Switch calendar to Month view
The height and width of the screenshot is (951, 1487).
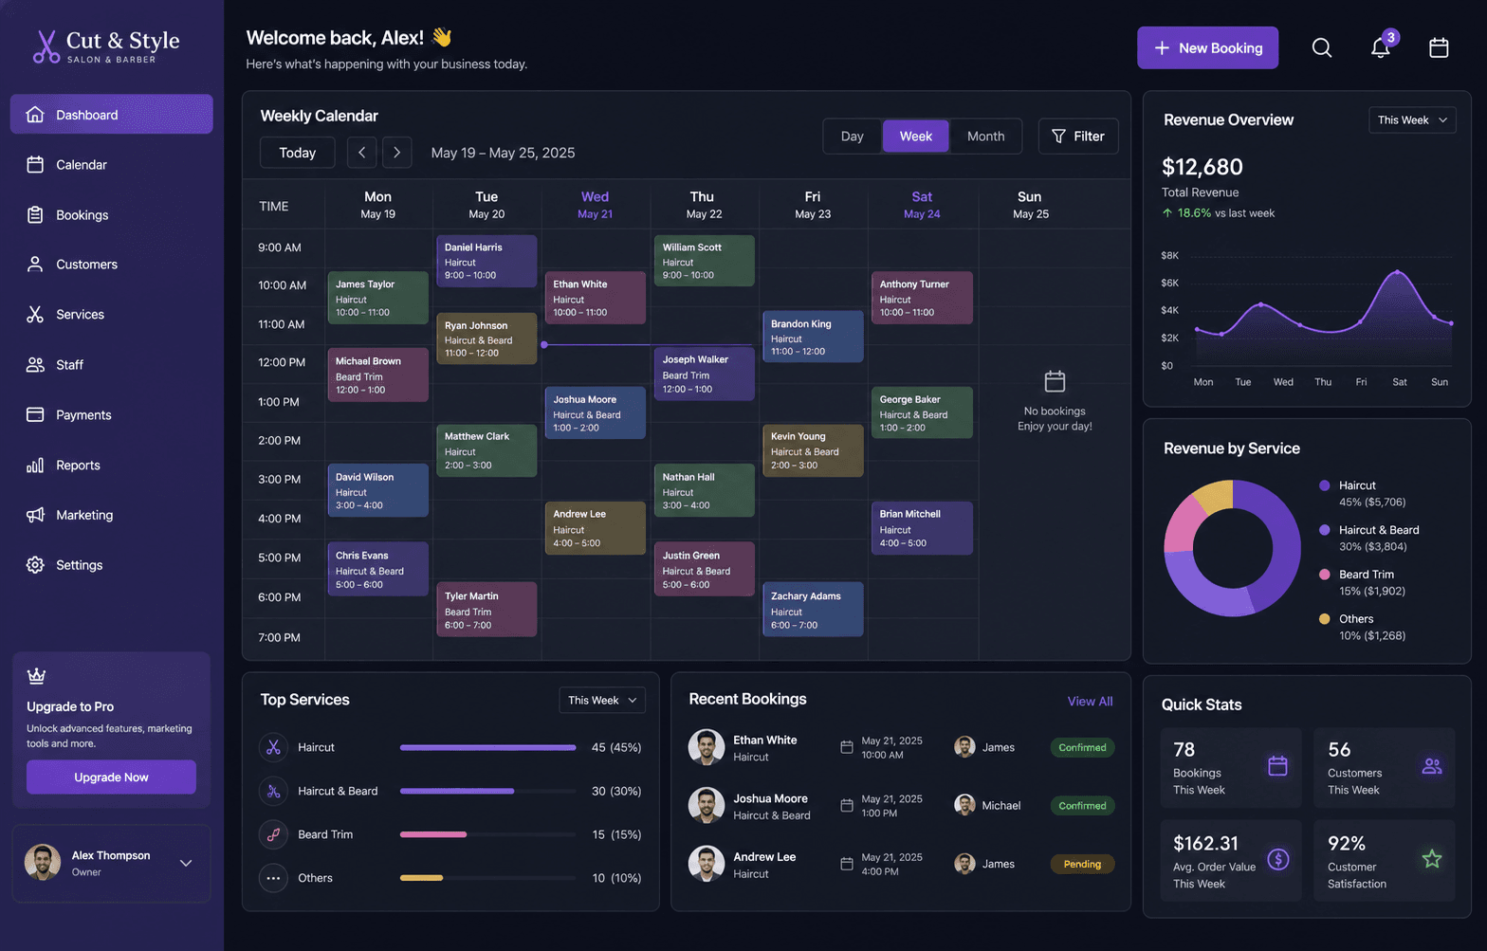point(985,136)
